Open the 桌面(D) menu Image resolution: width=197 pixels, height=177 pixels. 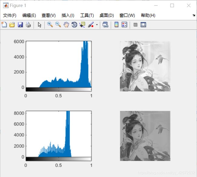pos(107,15)
